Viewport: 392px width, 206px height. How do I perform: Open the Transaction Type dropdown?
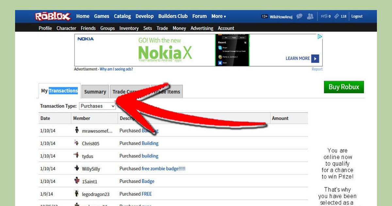click(98, 106)
